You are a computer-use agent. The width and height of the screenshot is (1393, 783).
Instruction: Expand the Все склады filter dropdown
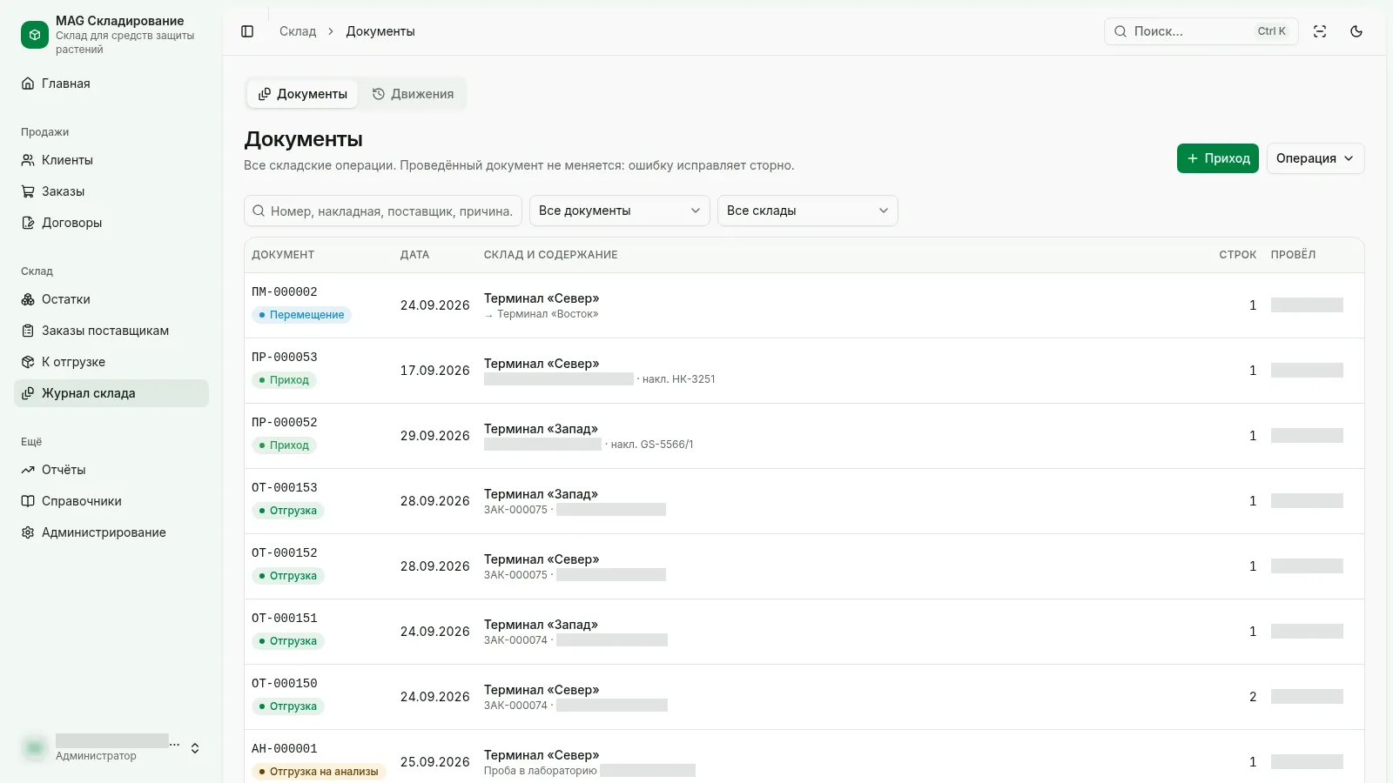point(808,211)
